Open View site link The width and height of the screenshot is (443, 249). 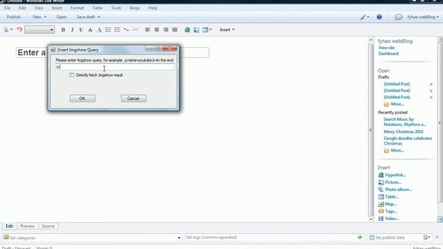[386, 48]
